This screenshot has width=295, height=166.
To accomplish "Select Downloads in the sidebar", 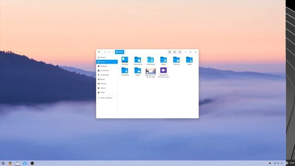I will (x=107, y=75).
